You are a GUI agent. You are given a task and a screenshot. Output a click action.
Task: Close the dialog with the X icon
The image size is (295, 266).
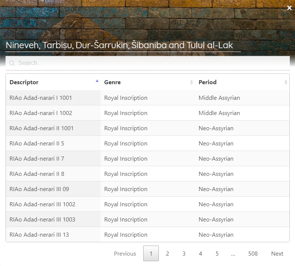click(289, 8)
